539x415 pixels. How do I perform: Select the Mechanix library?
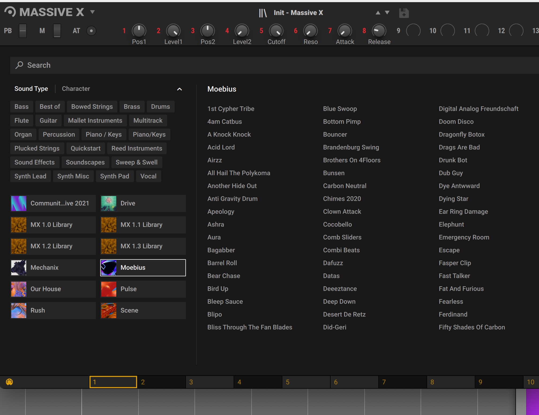(53, 268)
